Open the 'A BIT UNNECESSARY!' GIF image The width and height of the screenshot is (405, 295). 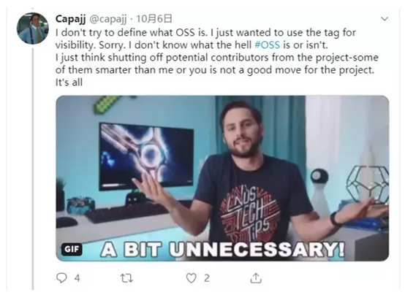222,178
